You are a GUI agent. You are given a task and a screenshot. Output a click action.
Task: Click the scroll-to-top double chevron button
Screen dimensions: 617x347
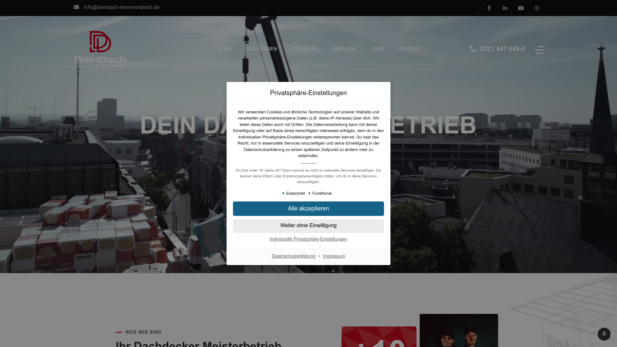point(604,334)
